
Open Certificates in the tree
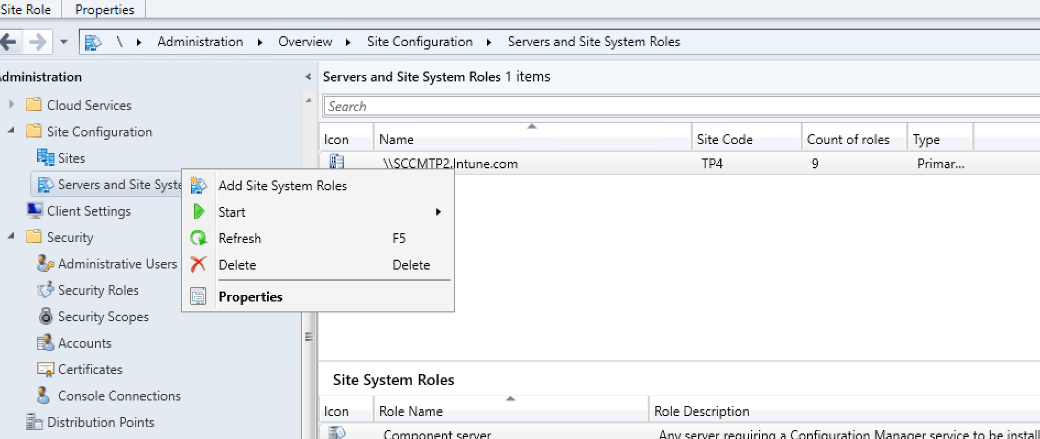click(90, 370)
